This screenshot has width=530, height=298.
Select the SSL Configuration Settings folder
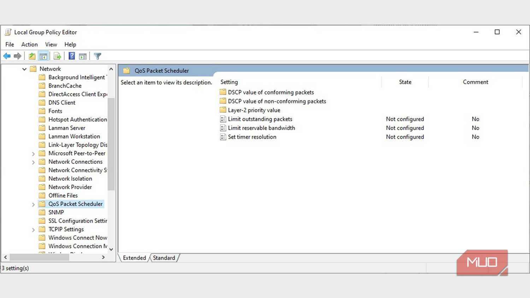73,221
